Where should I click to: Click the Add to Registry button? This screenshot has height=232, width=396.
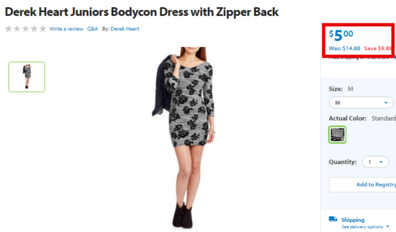pos(363,185)
